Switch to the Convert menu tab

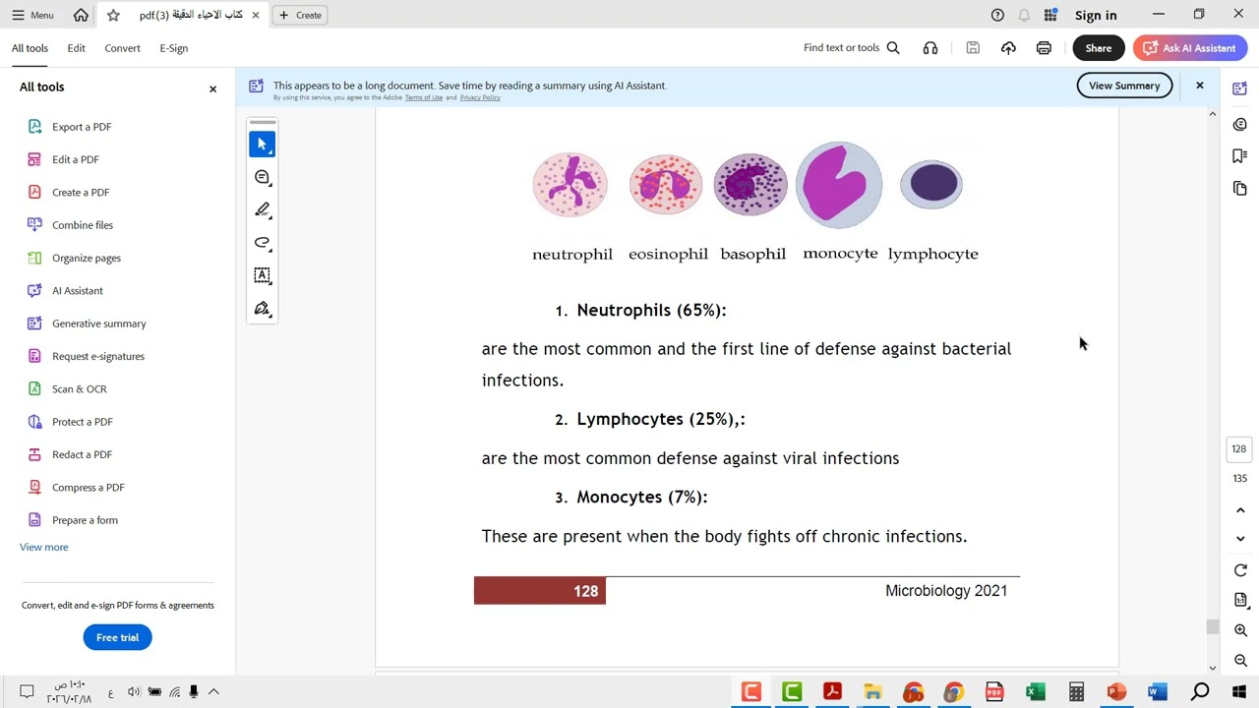pos(123,48)
